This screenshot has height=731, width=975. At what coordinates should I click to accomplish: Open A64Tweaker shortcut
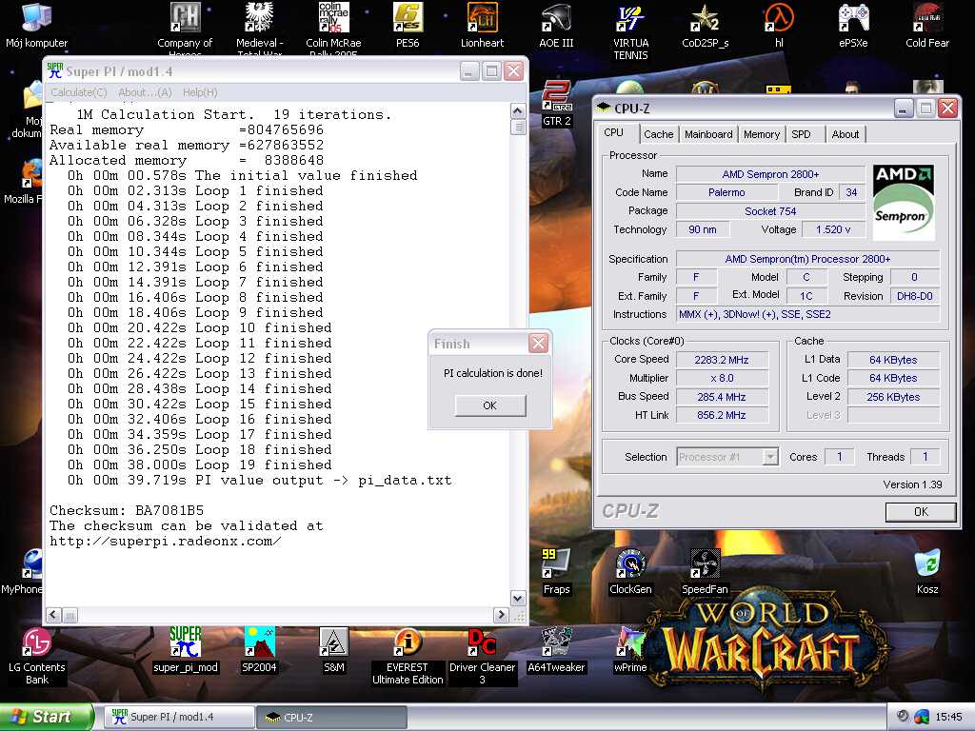556,650
